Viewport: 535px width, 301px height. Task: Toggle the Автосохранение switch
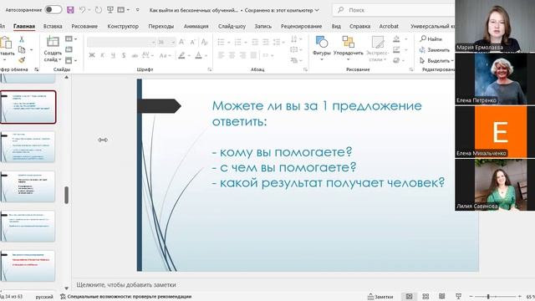click(53, 9)
